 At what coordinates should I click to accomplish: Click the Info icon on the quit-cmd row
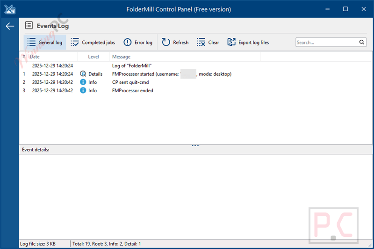(83, 82)
